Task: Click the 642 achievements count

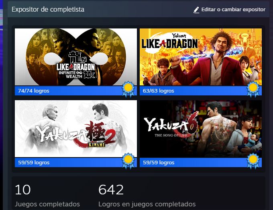Action: (111, 190)
